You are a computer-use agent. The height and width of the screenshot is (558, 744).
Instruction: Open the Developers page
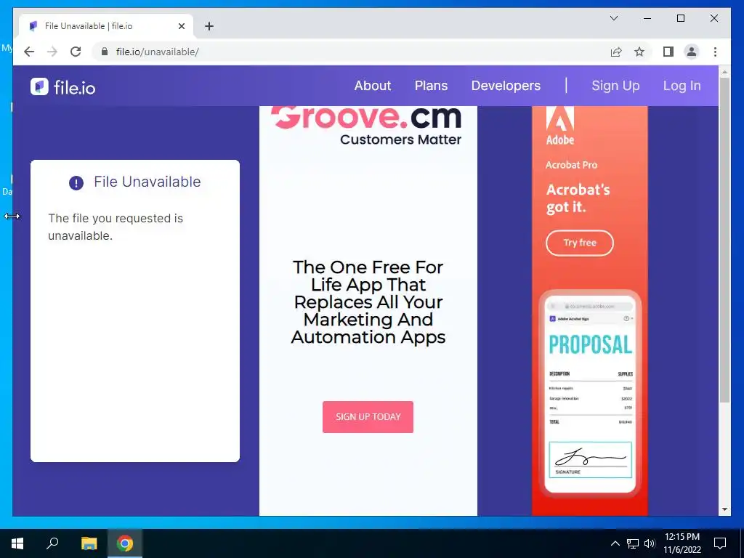click(x=506, y=86)
